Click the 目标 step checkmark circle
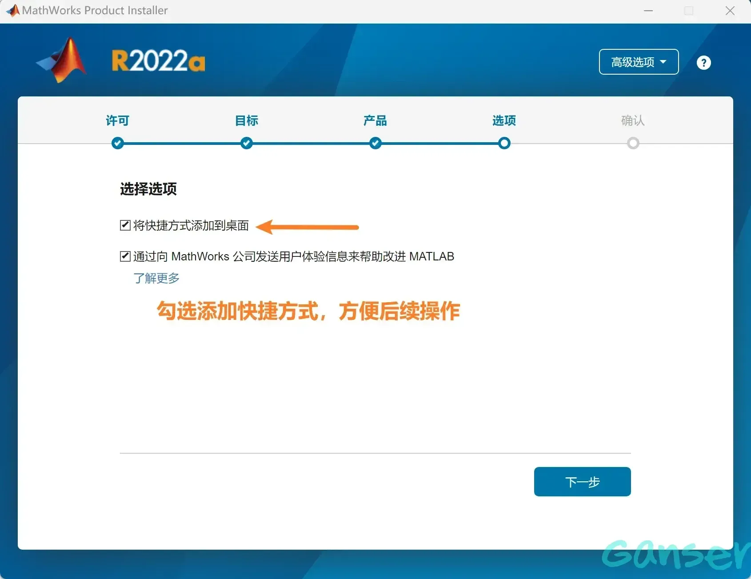The height and width of the screenshot is (579, 751). pos(247,143)
